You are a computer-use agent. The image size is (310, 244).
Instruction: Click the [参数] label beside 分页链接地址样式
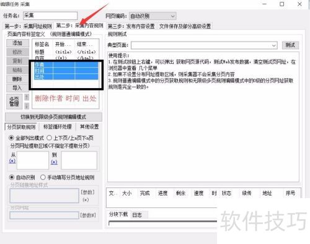tap(87, 192)
